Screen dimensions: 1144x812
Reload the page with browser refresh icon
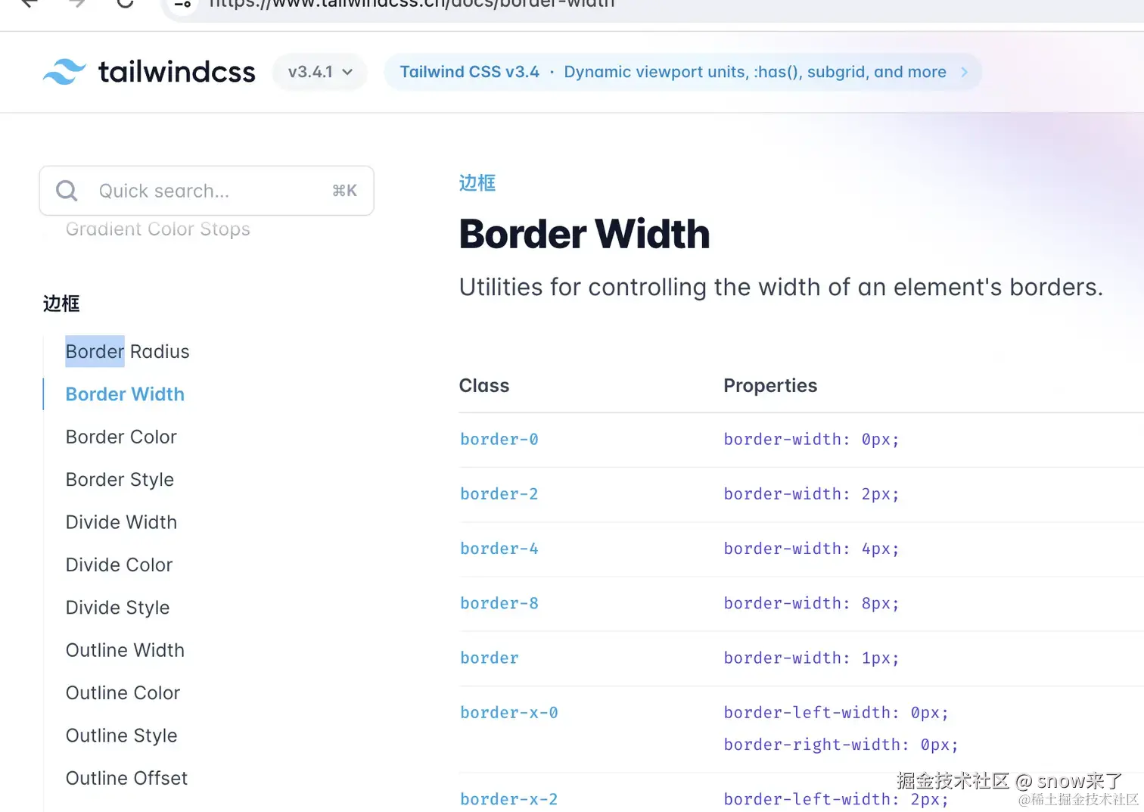pos(125,3)
